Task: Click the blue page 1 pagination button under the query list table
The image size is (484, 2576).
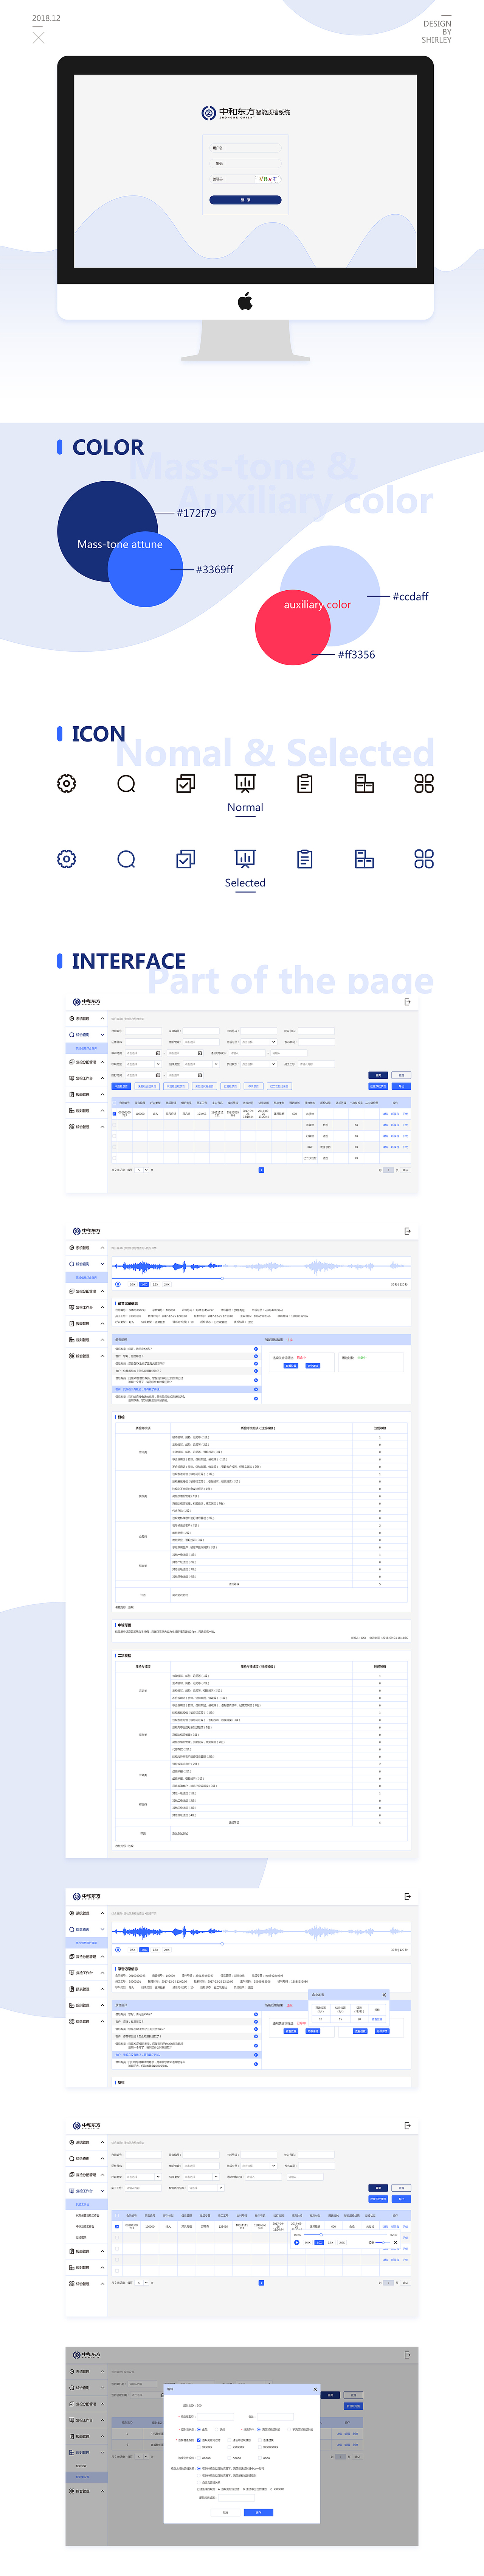Action: coord(261,1170)
